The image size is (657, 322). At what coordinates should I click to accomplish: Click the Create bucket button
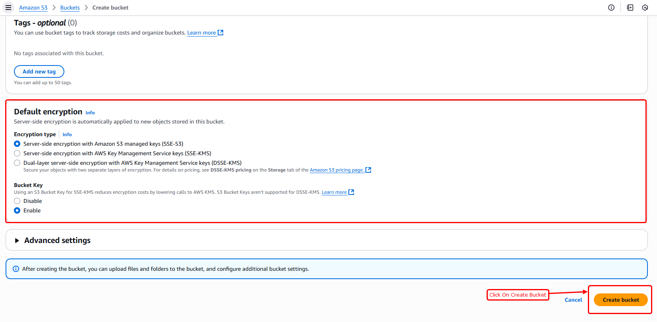[x=621, y=300]
